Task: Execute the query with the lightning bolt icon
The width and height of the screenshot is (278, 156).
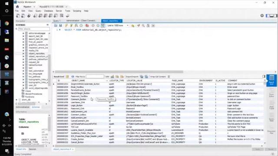Action: click(x=66, y=26)
